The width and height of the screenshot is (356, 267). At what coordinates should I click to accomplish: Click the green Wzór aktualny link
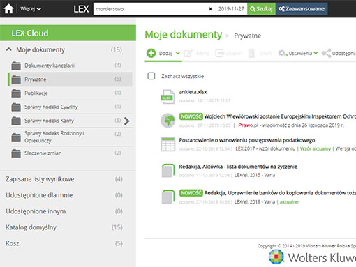click(316, 148)
